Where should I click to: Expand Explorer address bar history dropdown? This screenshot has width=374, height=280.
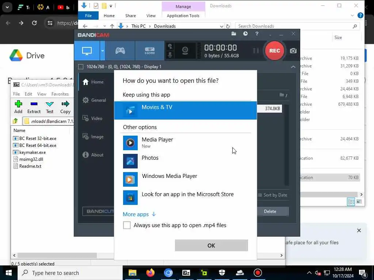(x=222, y=26)
